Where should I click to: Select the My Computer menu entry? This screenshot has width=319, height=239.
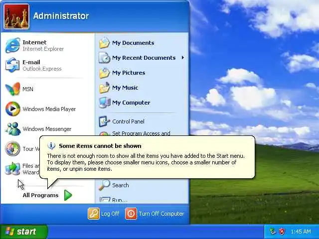coord(142,103)
